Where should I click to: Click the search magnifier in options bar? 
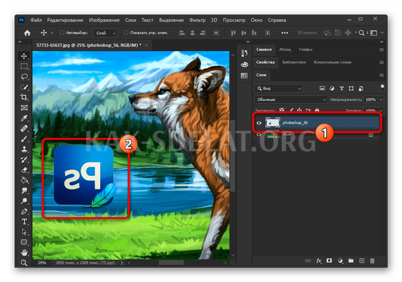point(362,33)
